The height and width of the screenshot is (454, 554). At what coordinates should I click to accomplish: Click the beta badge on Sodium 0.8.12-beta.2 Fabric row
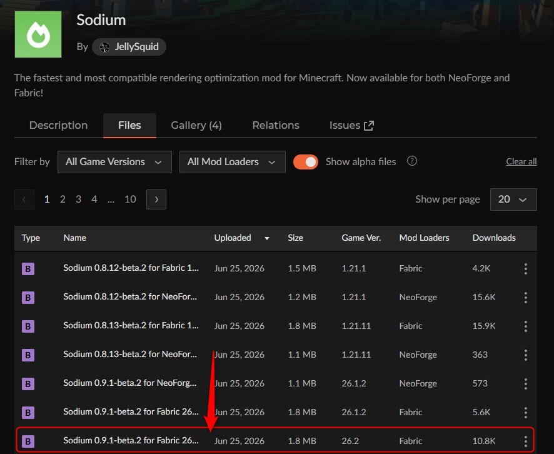pyautogui.click(x=28, y=269)
